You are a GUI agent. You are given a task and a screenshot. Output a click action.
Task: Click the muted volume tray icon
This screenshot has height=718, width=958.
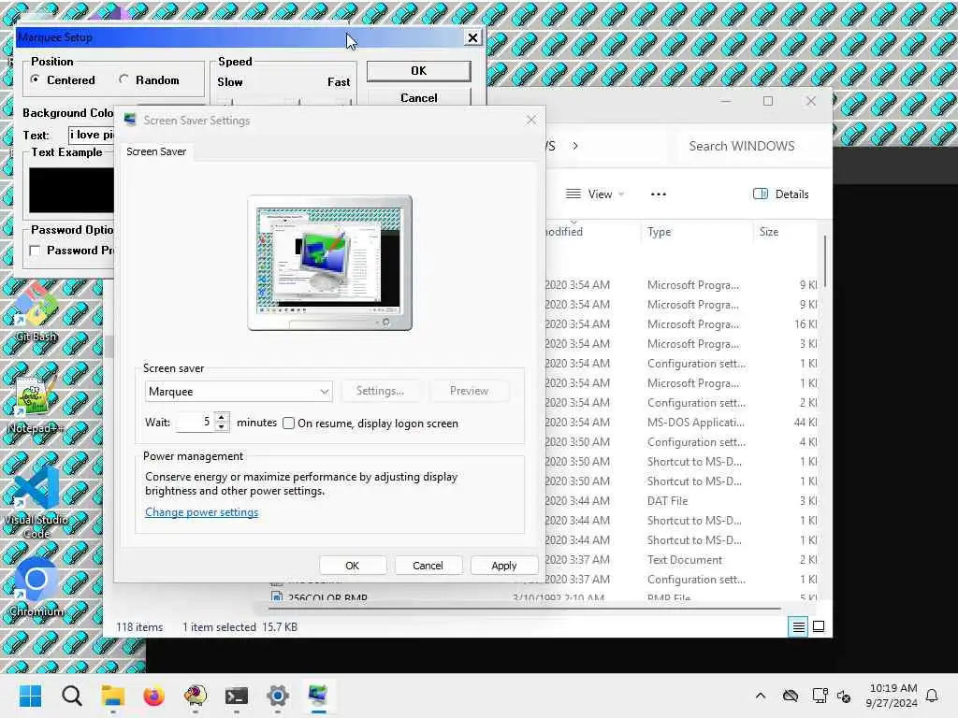(x=845, y=696)
